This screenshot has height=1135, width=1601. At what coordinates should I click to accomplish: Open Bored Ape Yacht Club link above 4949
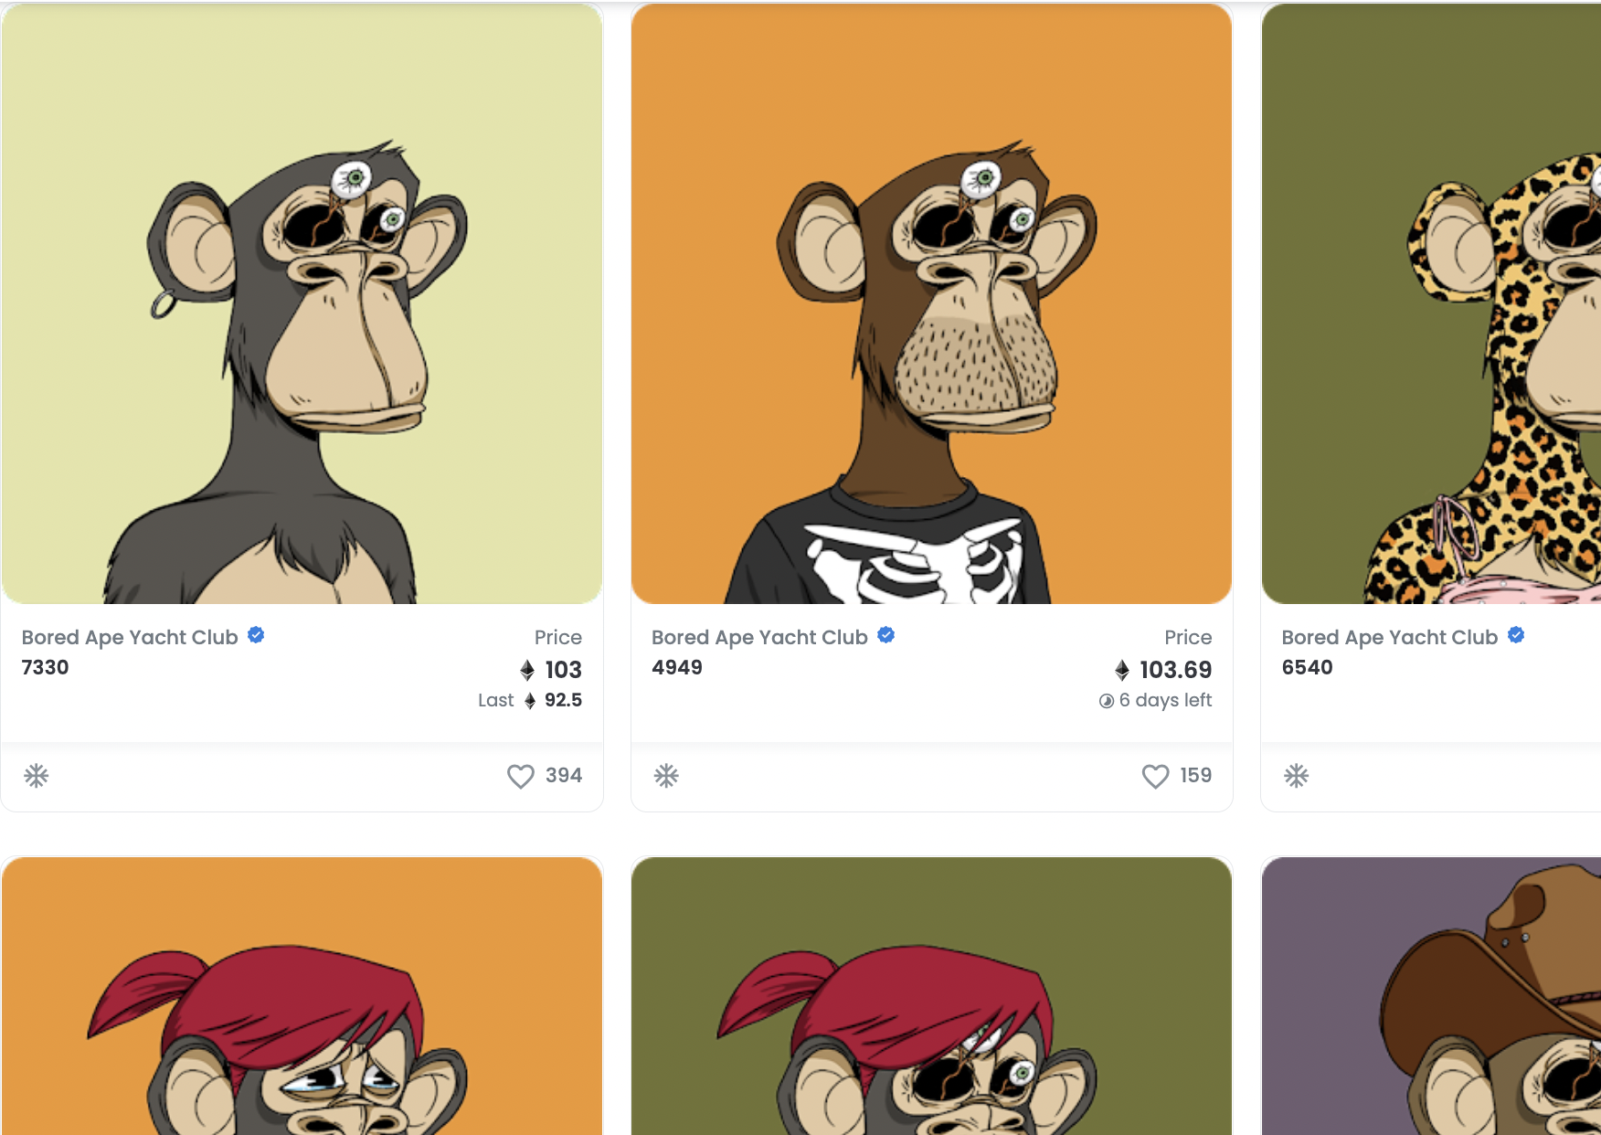coord(759,637)
